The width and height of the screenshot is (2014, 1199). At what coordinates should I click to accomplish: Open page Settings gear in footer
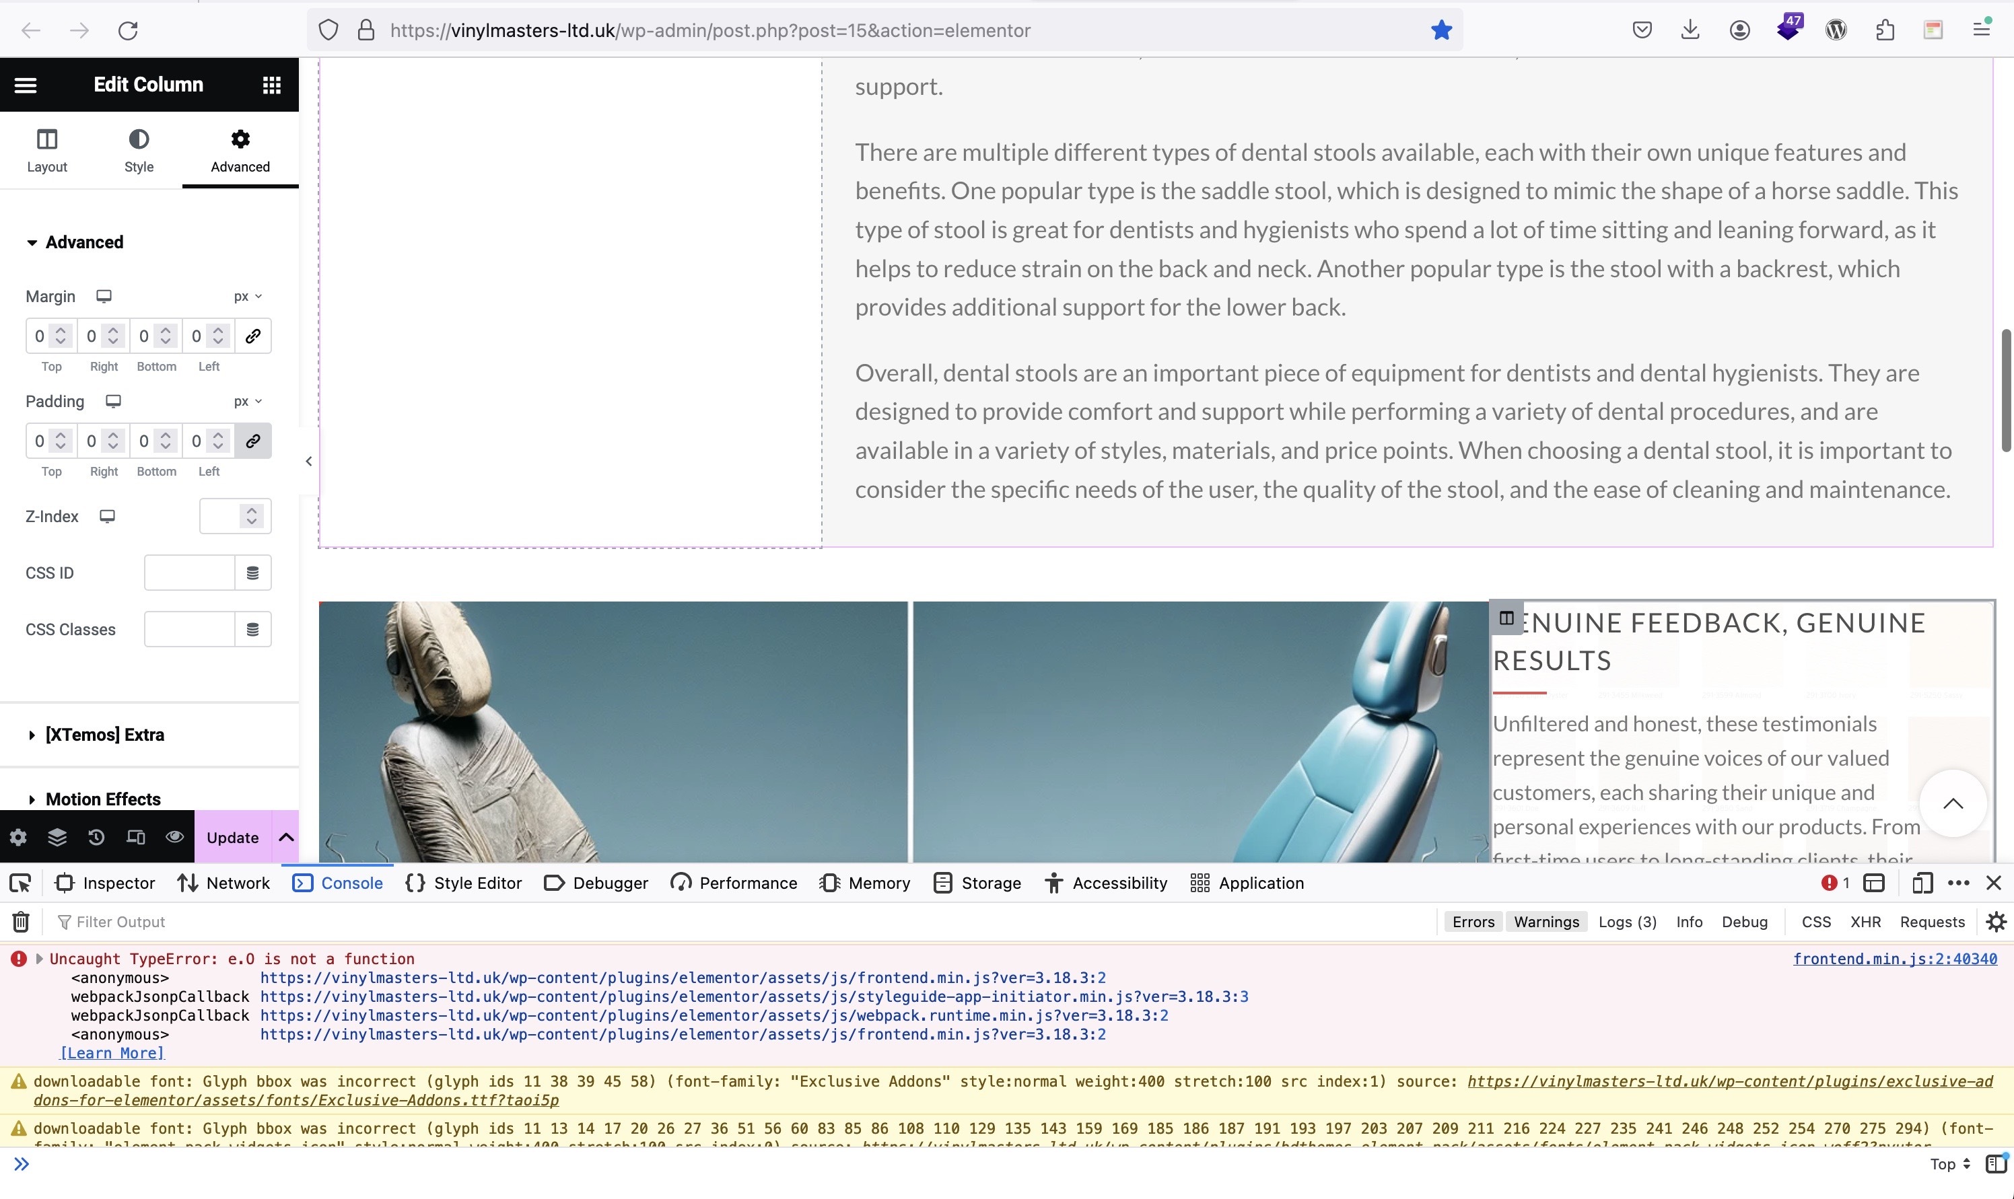tap(18, 837)
